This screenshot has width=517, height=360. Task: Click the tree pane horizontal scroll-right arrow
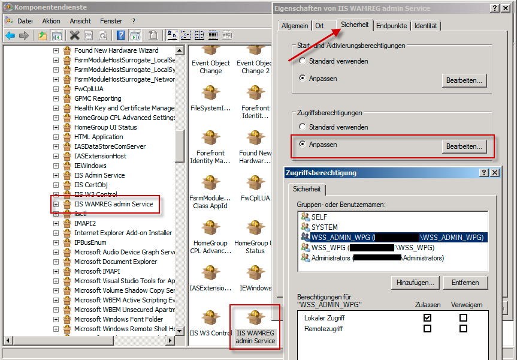click(171, 340)
